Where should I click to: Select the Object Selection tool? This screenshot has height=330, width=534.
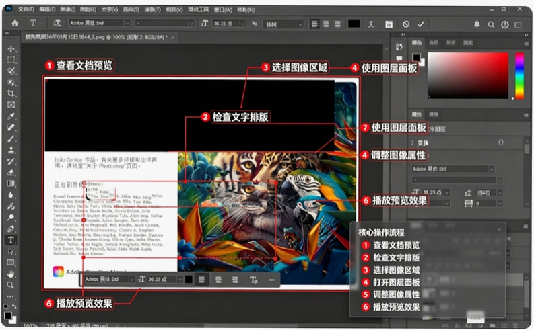pyautogui.click(x=11, y=82)
